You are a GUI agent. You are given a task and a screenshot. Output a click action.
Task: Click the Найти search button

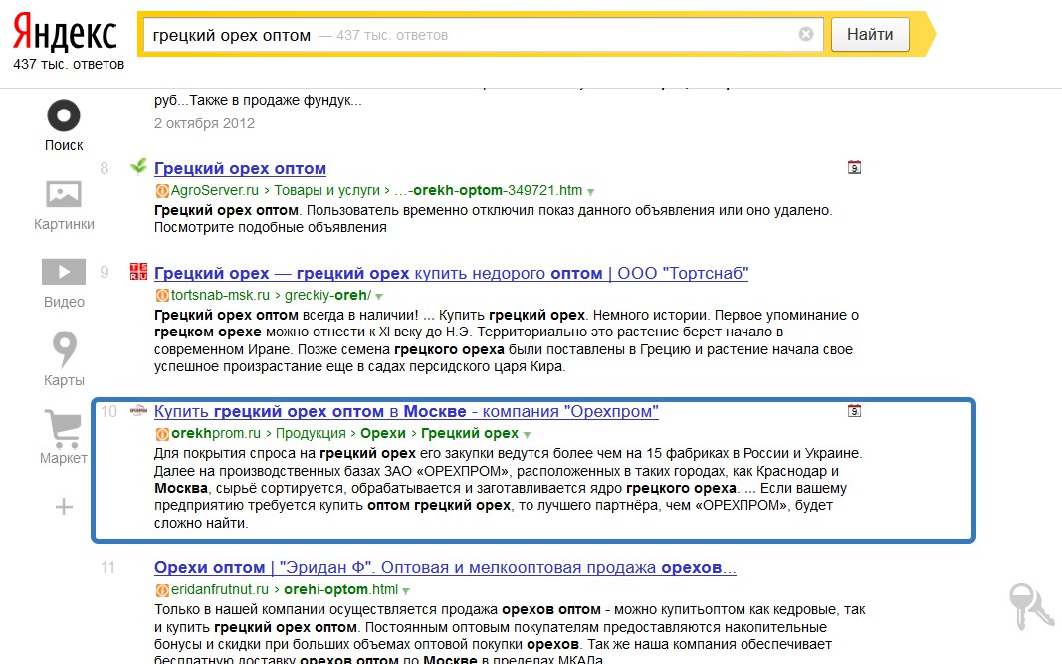[x=870, y=34]
